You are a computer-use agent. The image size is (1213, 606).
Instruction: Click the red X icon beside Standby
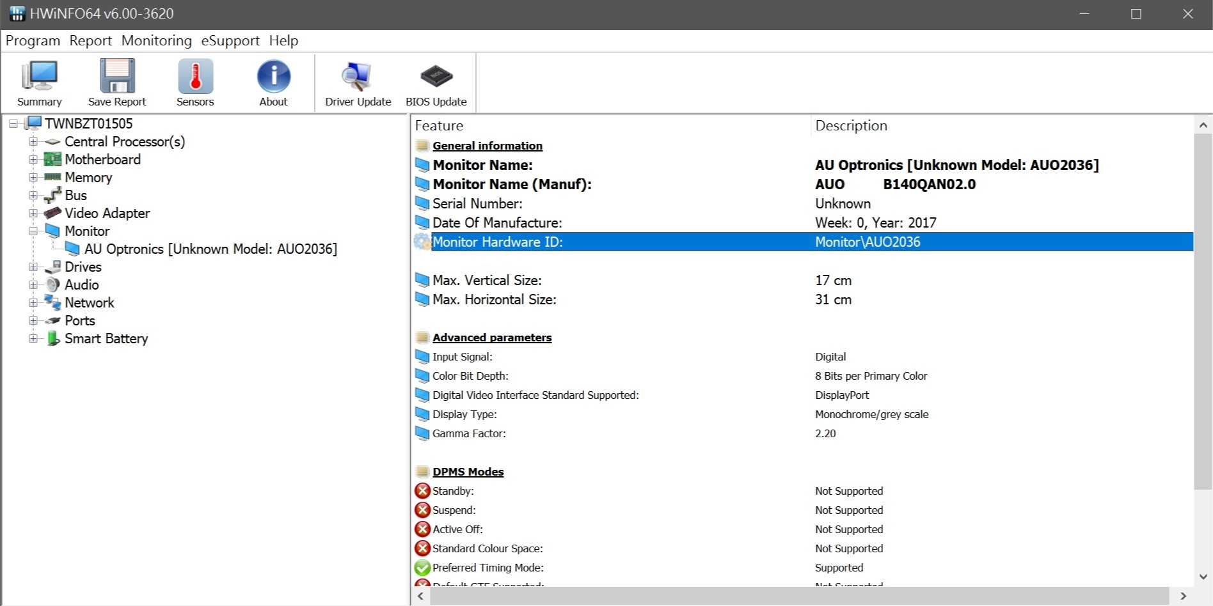[422, 491]
